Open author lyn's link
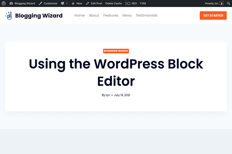Screen dimensions: 232x154 click(x=108, y=95)
